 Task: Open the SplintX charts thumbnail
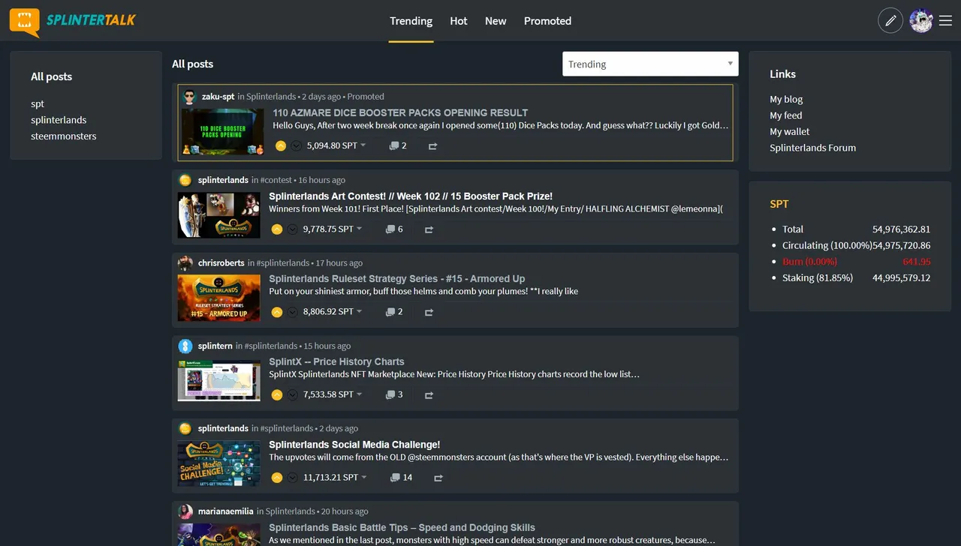(219, 381)
